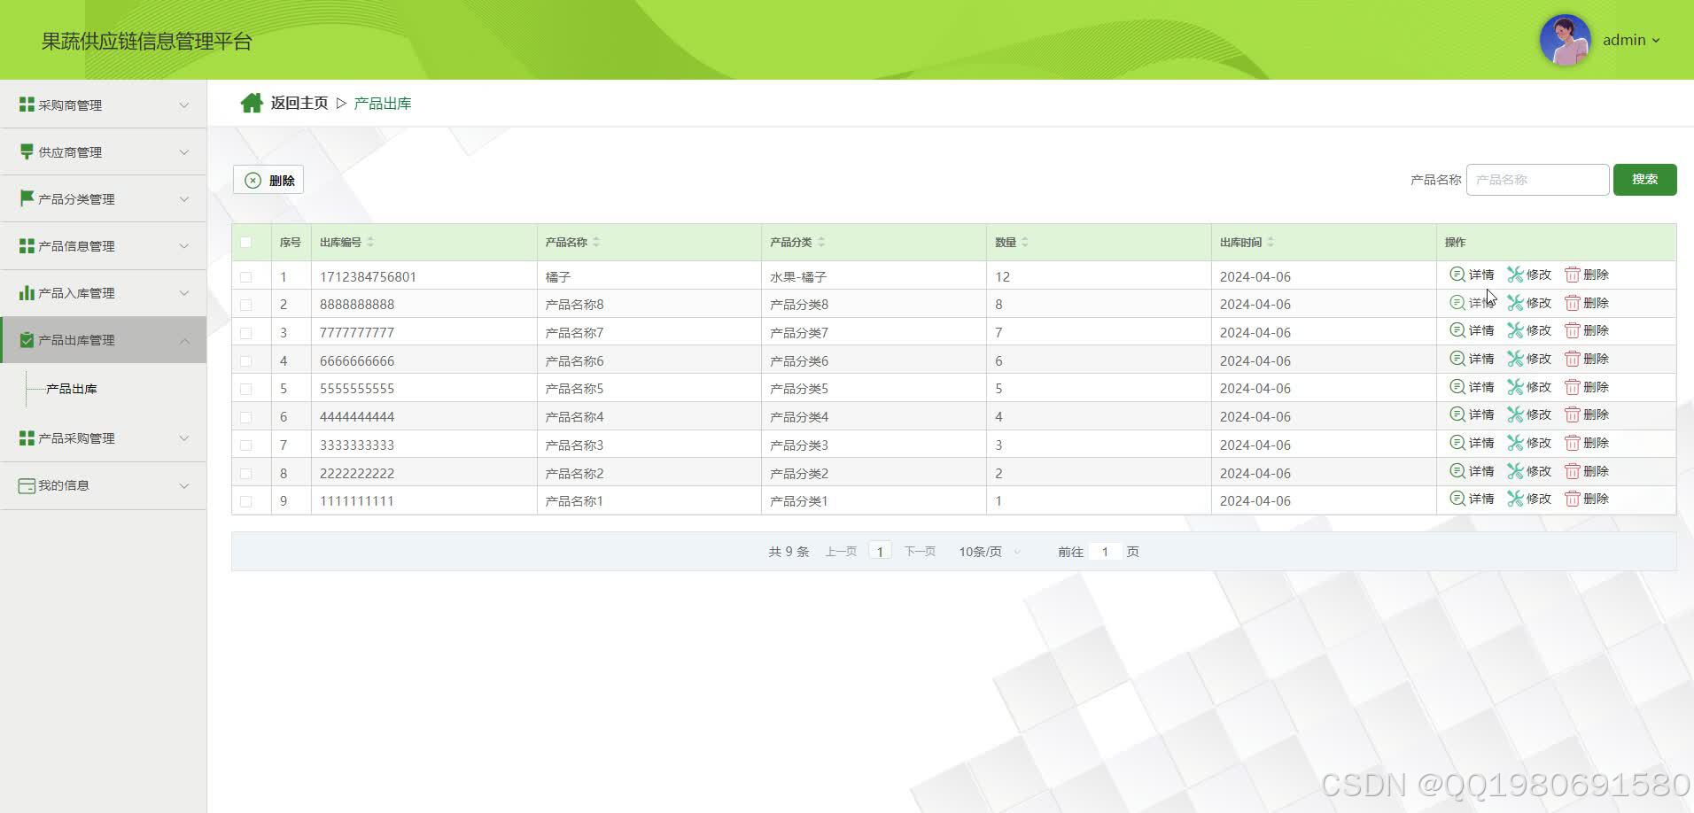Click the 产品入库管理 bar chart icon
Viewport: 1694px width, 813px height.
(27, 292)
